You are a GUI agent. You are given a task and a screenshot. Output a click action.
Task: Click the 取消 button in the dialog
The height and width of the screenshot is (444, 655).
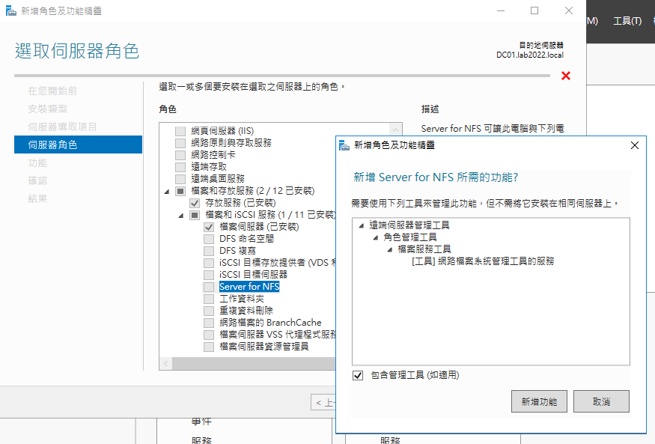tap(601, 401)
